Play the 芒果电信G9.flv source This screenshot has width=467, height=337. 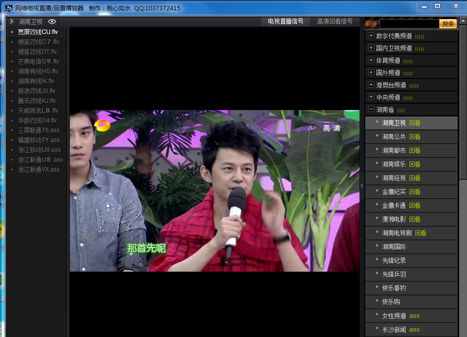[x=38, y=61]
